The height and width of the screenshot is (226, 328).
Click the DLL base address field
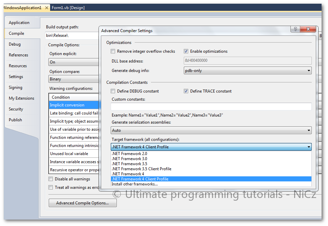pos(248,60)
